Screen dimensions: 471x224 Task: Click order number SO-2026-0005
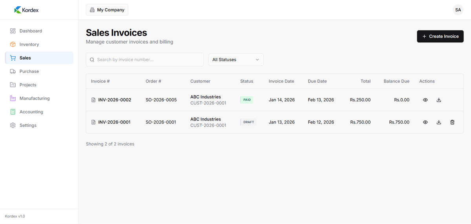tap(161, 100)
